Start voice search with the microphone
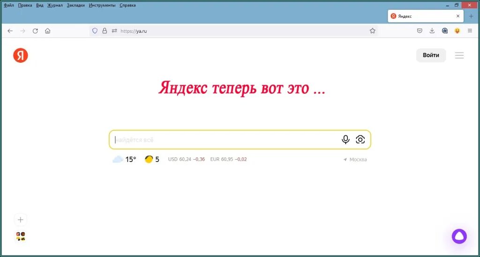 [345, 140]
